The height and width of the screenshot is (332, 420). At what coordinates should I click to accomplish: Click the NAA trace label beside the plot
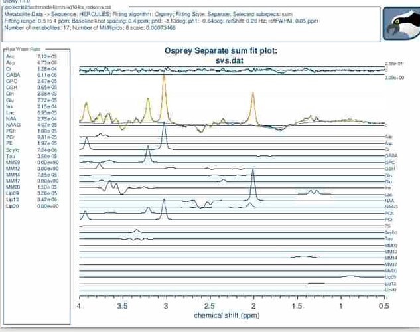[x=389, y=201]
